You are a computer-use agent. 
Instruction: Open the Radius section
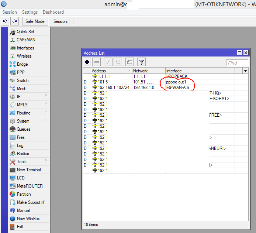pos(29,154)
